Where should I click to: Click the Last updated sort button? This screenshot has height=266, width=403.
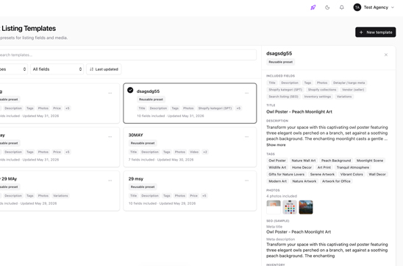pyautogui.click(x=104, y=69)
